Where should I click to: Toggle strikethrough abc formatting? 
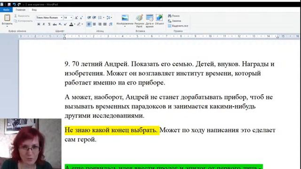[x=55, y=24]
